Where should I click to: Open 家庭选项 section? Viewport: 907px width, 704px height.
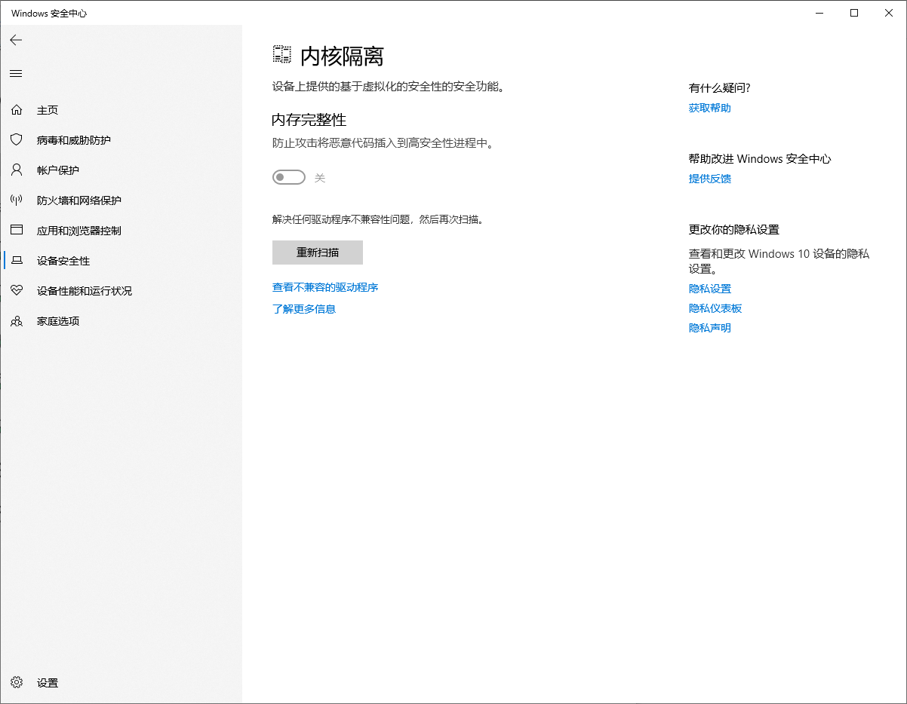coord(121,321)
